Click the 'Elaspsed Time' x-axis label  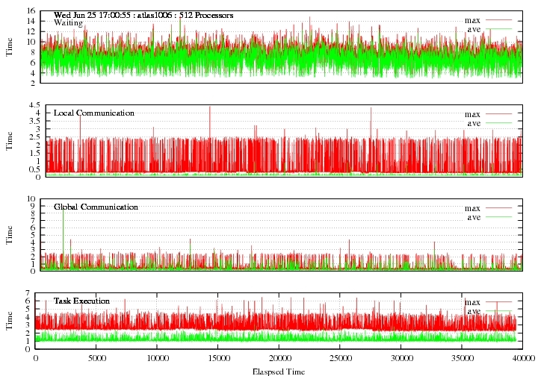click(279, 372)
